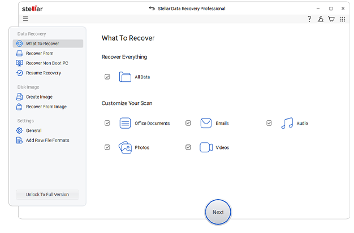354x233 pixels.
Task: Open Resume Recovery option
Action: (x=44, y=73)
